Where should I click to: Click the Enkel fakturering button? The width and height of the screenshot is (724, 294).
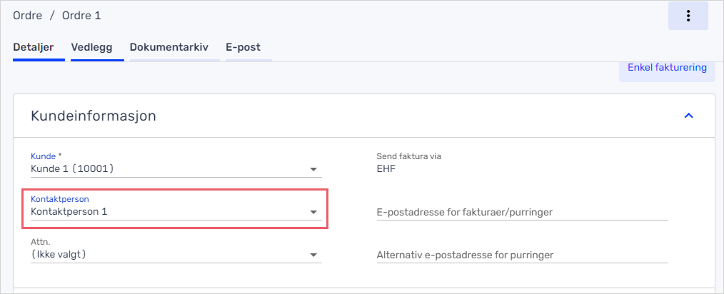coord(667,68)
